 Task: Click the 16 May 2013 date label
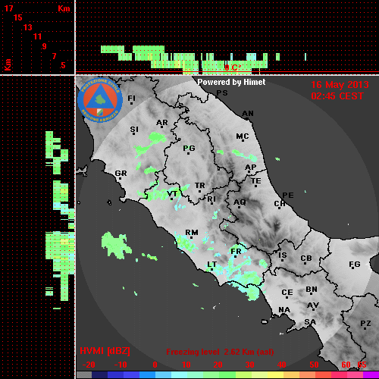click(x=340, y=85)
